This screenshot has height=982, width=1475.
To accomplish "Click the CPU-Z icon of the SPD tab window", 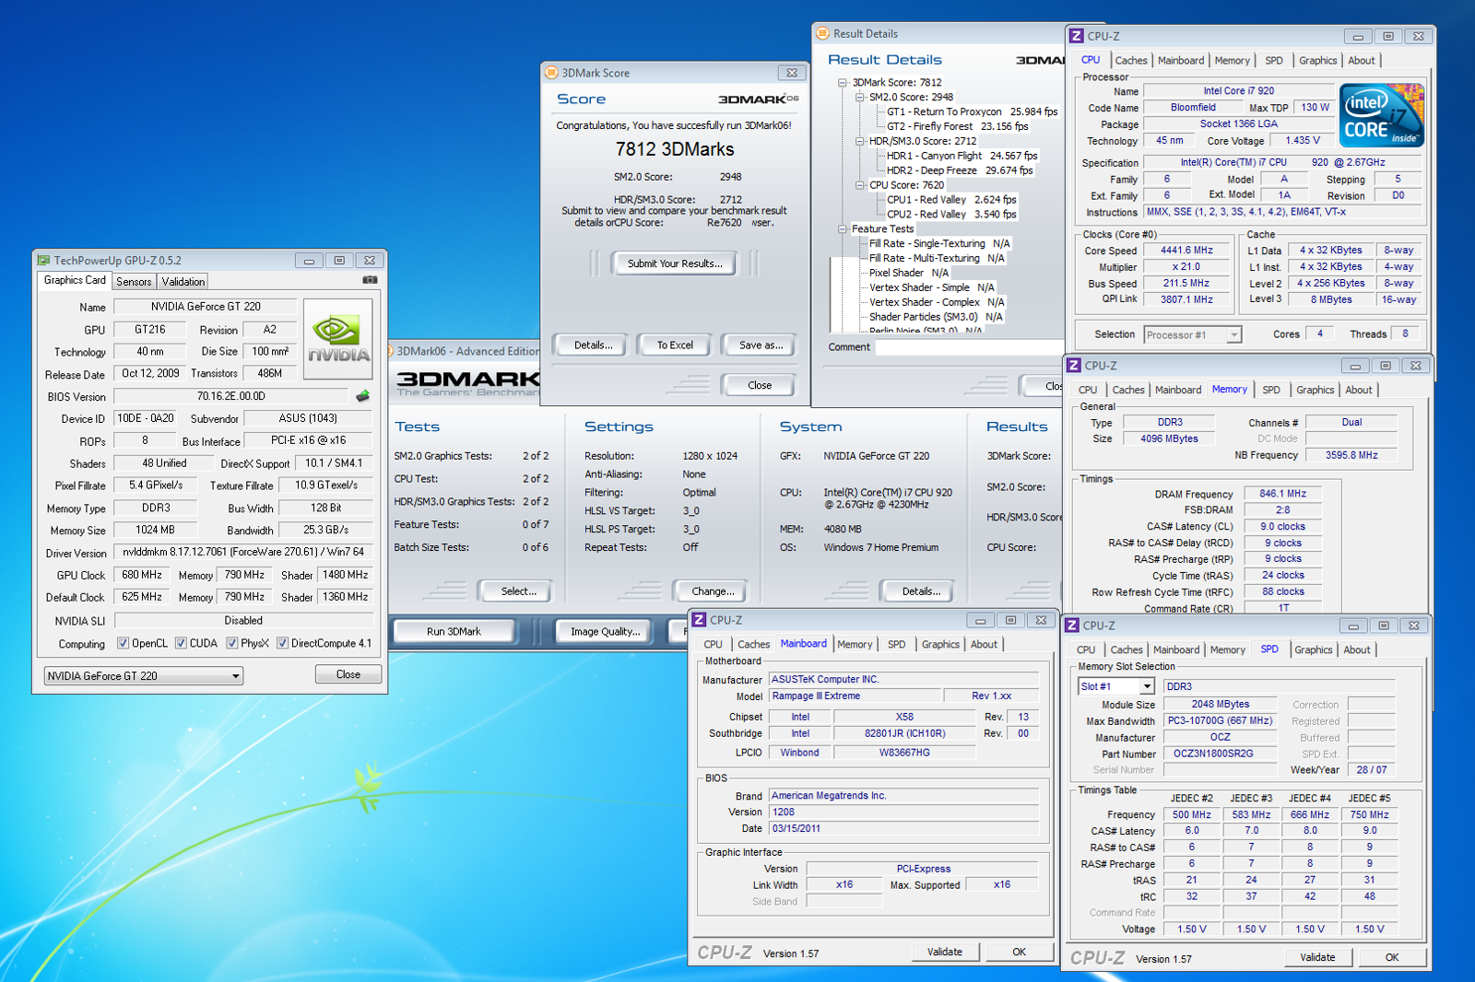I will coord(1072,625).
